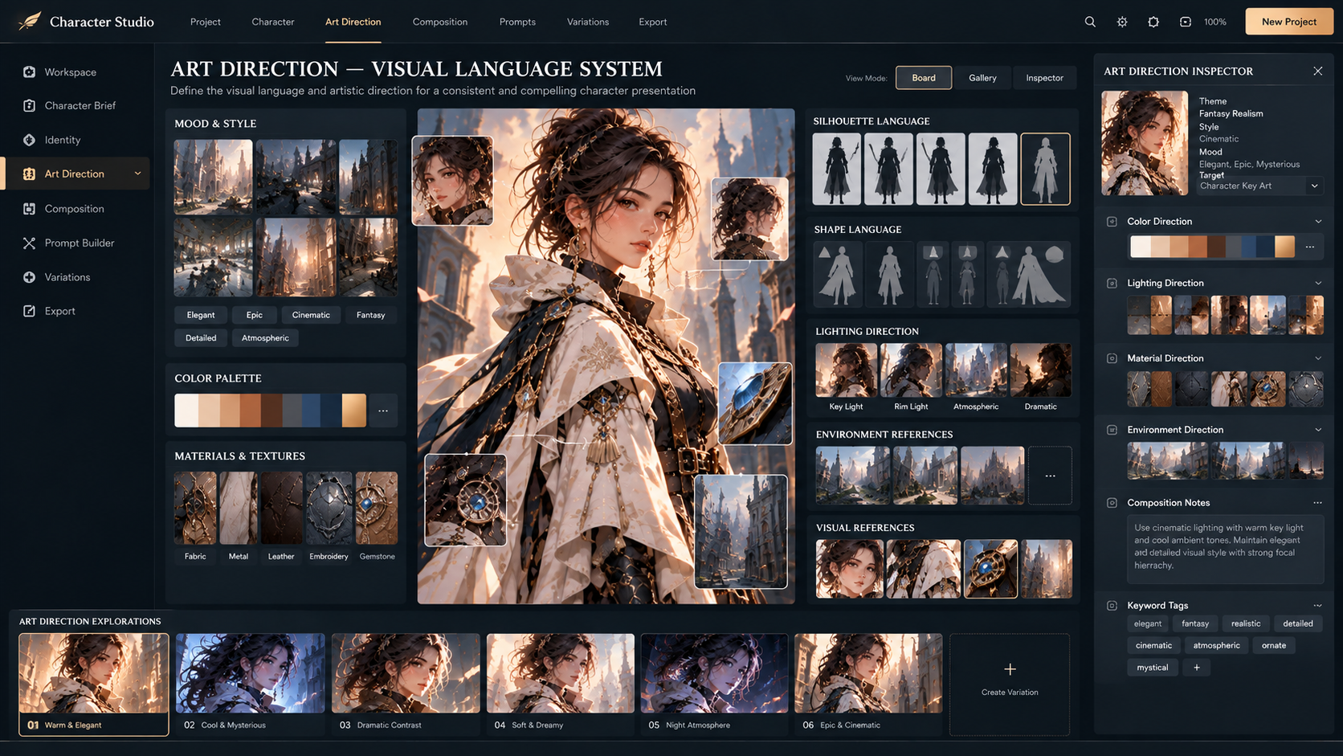This screenshot has width=1343, height=756.
Task: Switch to the Prompts tab
Action: pyautogui.click(x=517, y=22)
